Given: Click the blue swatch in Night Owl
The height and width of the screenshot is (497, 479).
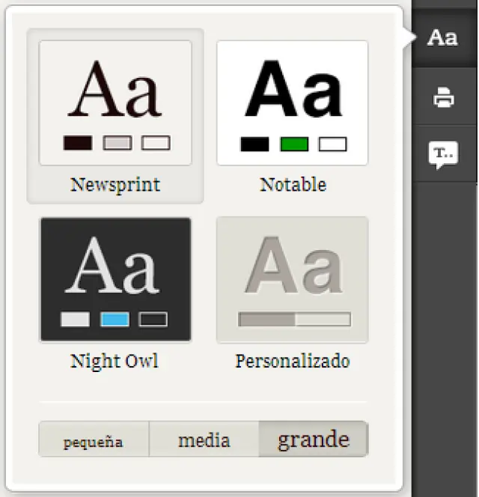Looking at the screenshot, I should (115, 320).
